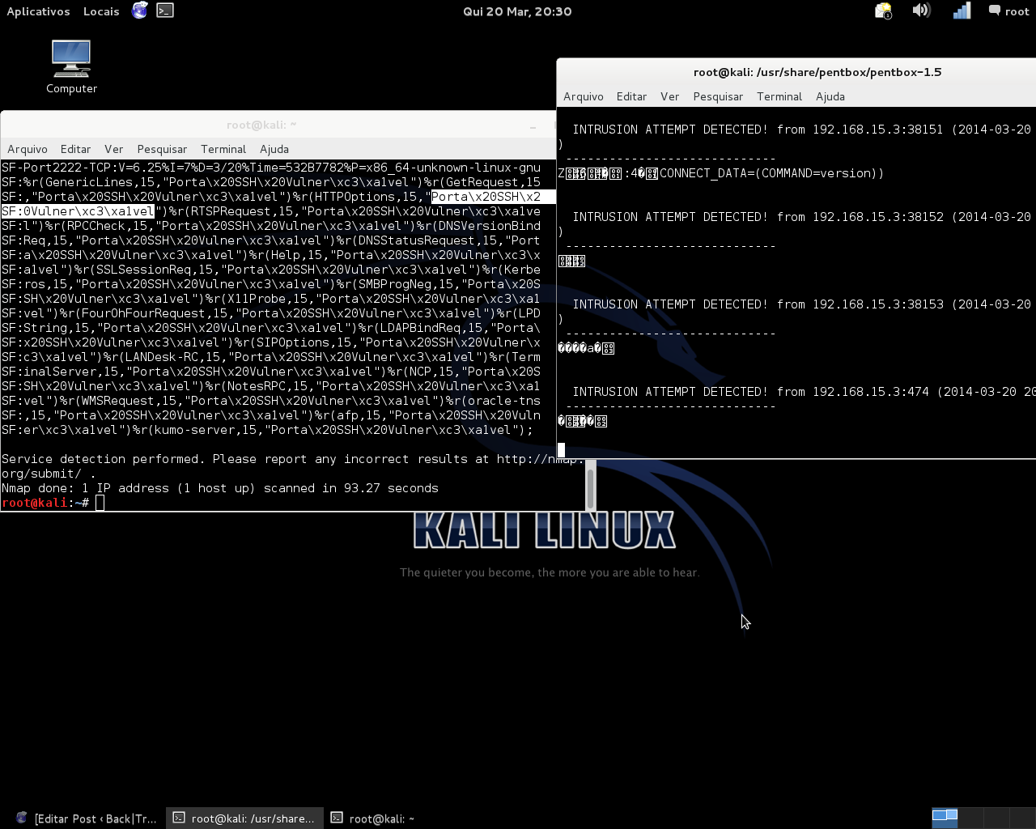Open Arquivo menu in root@kali:~ terminal
This screenshot has width=1036, height=829.
click(x=28, y=149)
